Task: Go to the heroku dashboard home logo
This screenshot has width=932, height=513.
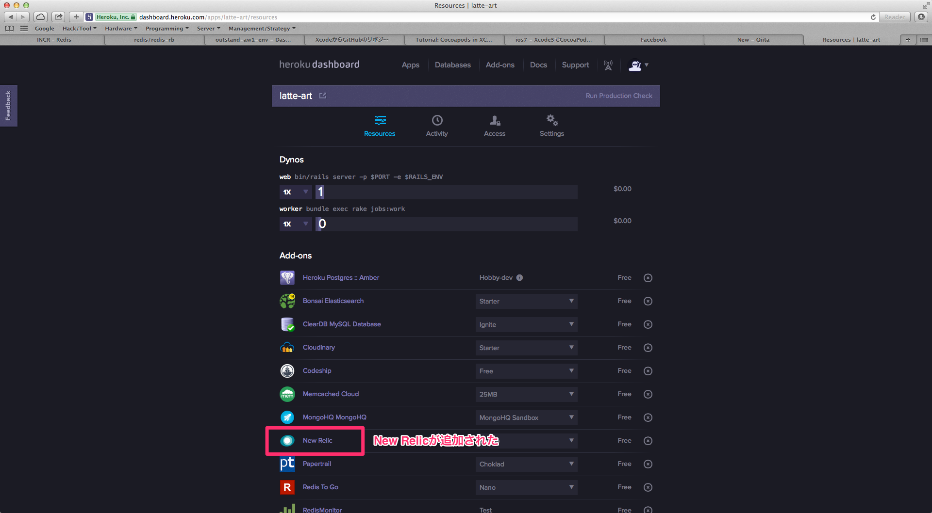Action: [x=319, y=64]
